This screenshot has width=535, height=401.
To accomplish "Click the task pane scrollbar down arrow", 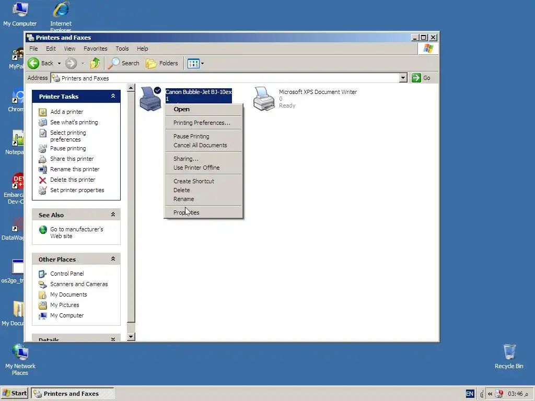I will [131, 337].
